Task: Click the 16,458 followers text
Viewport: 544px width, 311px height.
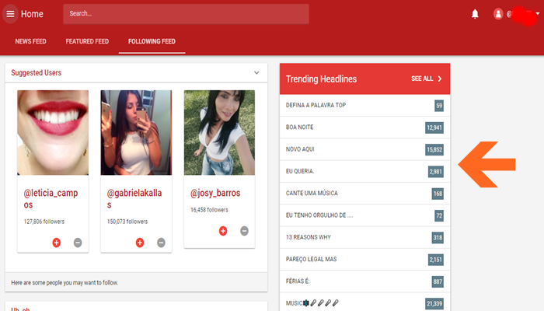Action: (x=209, y=210)
